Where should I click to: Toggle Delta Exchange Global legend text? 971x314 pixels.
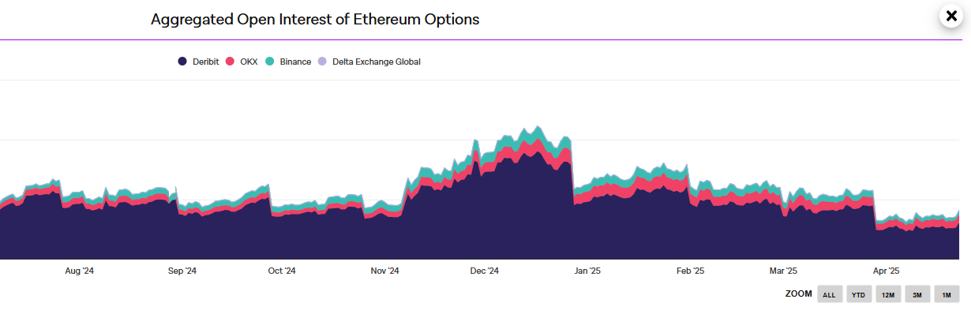coord(377,62)
